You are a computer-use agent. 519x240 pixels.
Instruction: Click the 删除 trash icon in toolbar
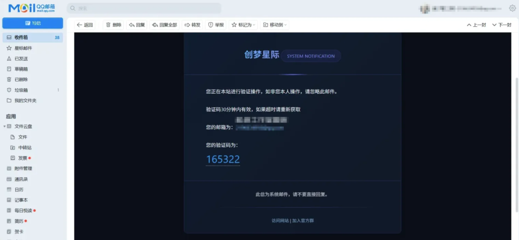click(x=108, y=25)
